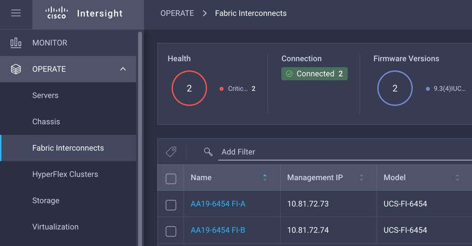This screenshot has height=246, width=472.
Task: Click the Firmware Versions widget title
Action: click(x=406, y=59)
